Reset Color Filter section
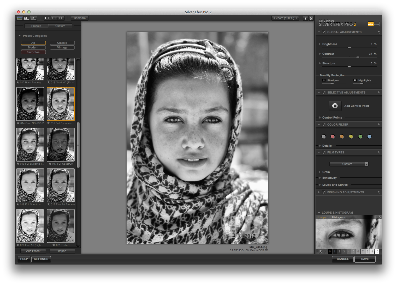 (x=379, y=125)
